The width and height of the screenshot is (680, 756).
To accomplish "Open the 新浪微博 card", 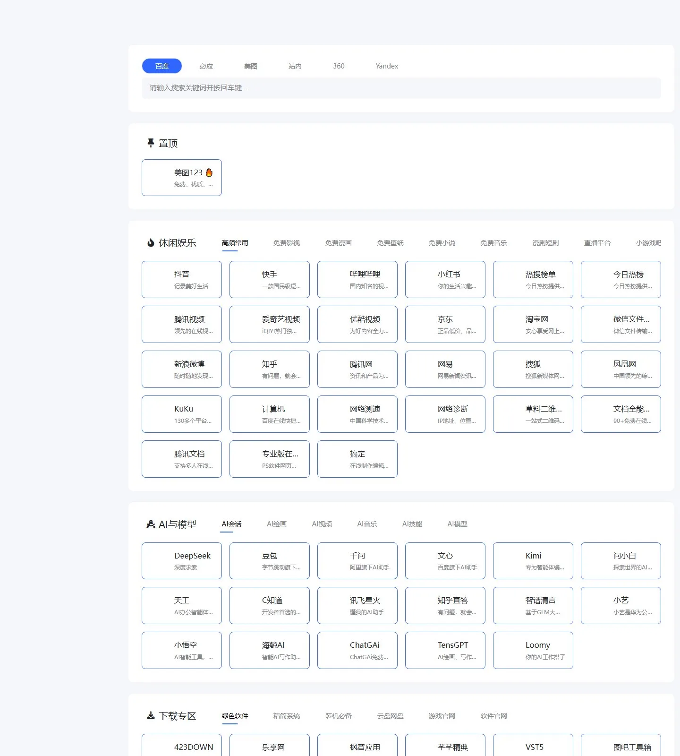I will (x=182, y=369).
